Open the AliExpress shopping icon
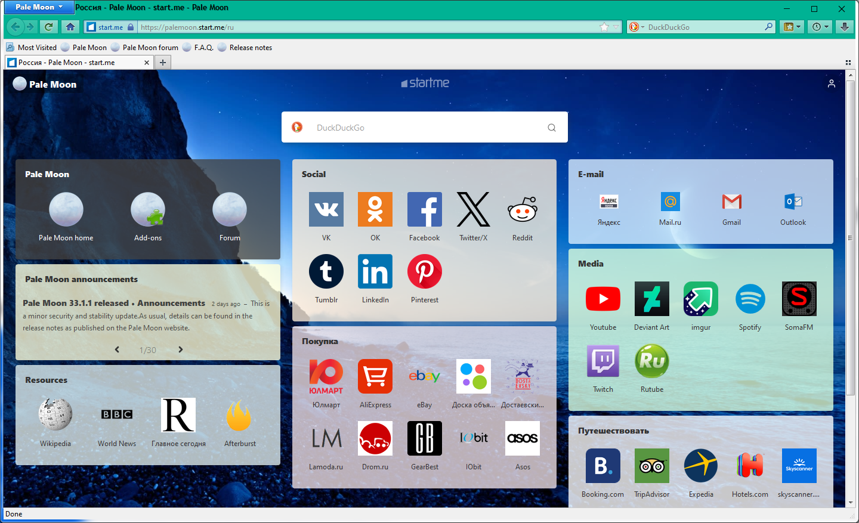 [x=375, y=376]
